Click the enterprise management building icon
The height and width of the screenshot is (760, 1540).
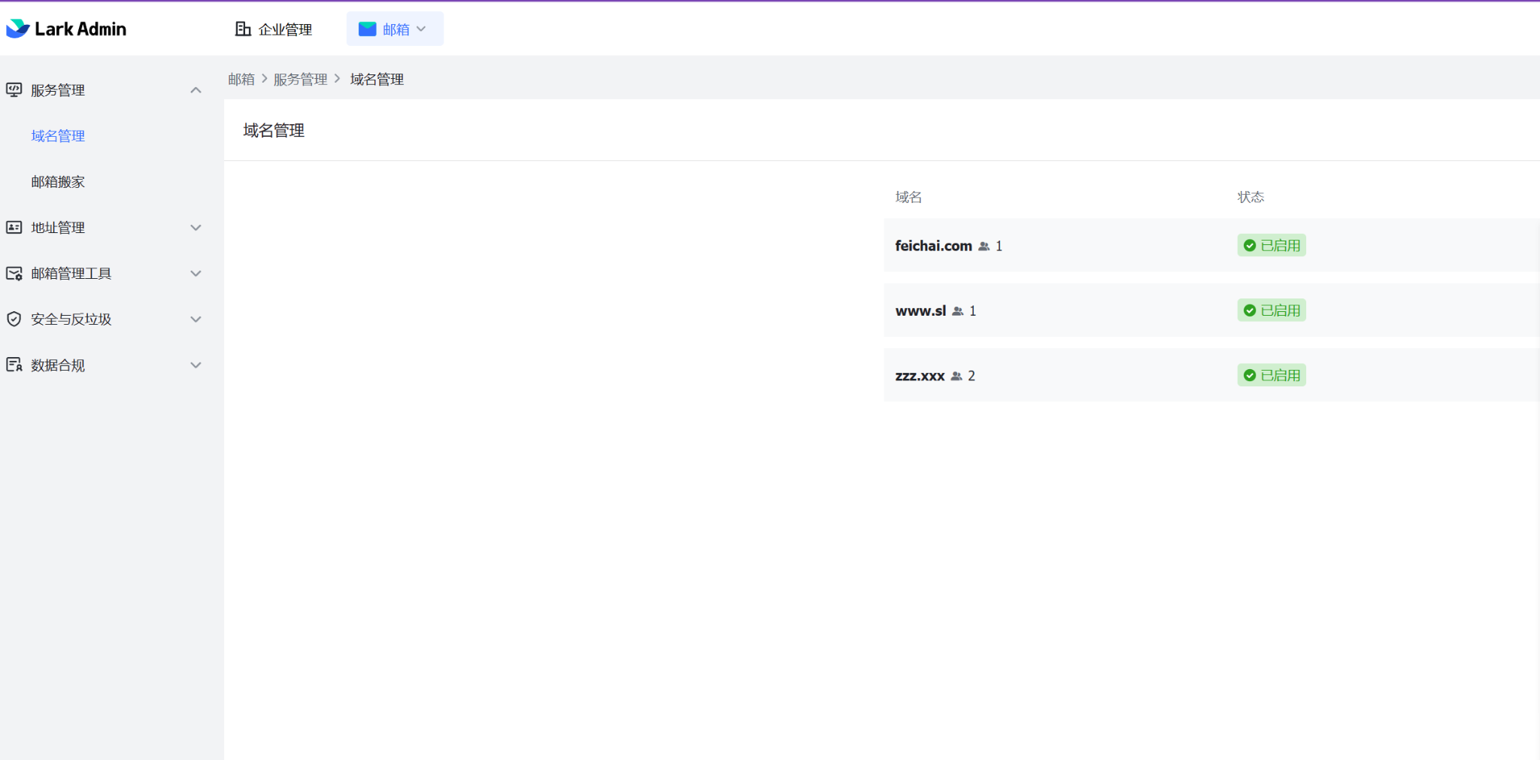[x=243, y=29]
